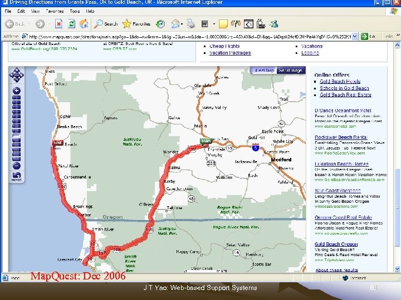Click the browser Forward arrow button
Image resolution: width=401 pixels, height=300 pixels.
pos(40,24)
